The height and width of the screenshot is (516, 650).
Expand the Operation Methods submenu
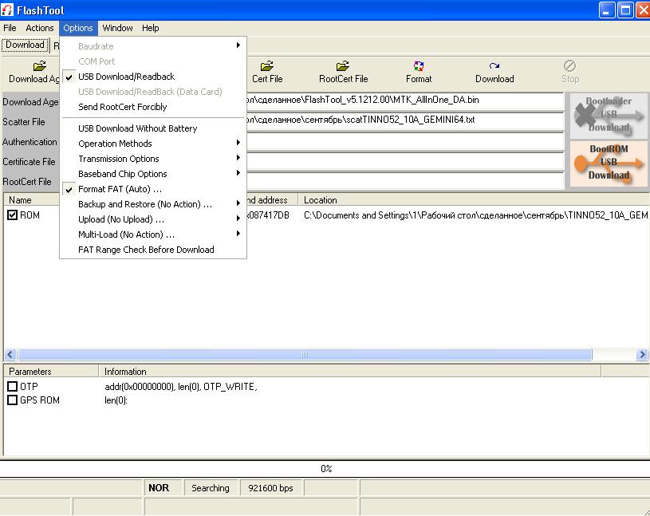[x=153, y=144]
